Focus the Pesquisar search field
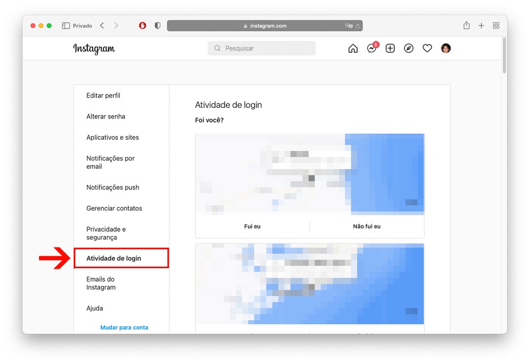 (262, 48)
